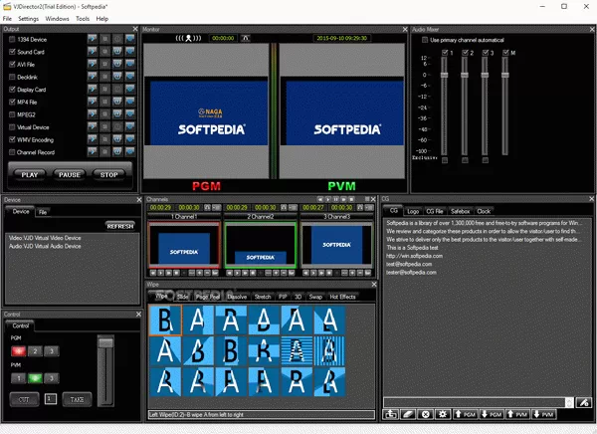Open the Settings menu
Image resolution: width=597 pixels, height=434 pixels.
pyautogui.click(x=29, y=19)
